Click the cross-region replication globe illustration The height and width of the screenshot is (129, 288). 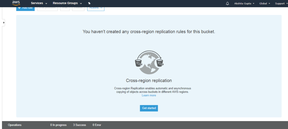[x=149, y=62]
